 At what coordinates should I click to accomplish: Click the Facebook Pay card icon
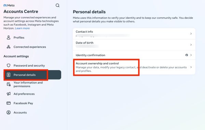point(9,103)
